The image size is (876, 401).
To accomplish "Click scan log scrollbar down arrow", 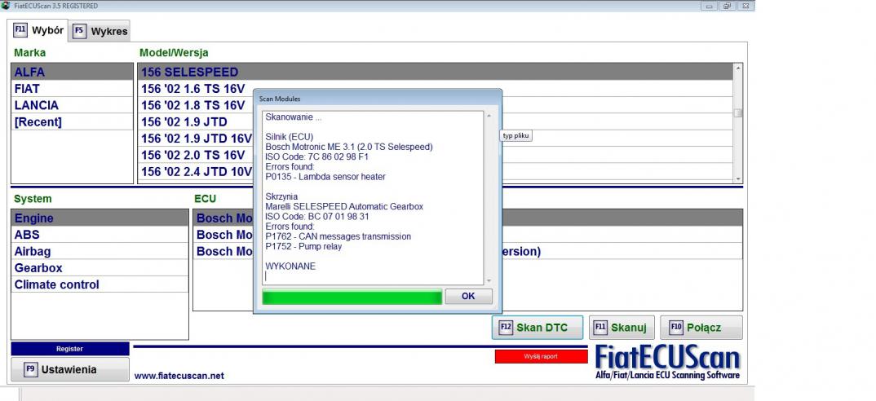I will click(489, 281).
